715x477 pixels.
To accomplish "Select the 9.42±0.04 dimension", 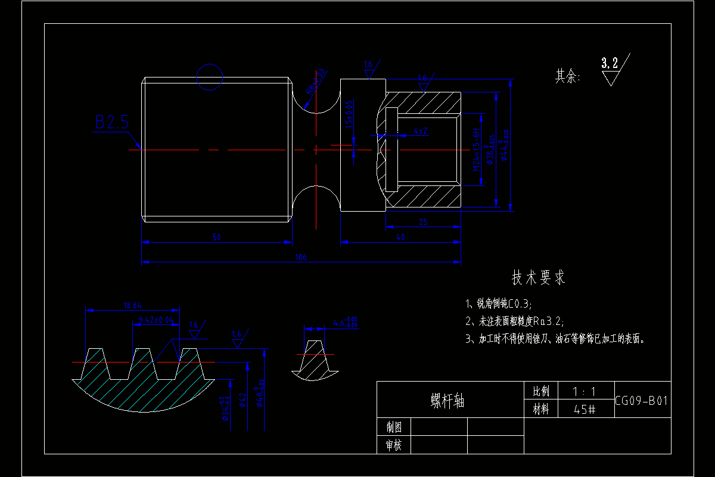I will [156, 321].
